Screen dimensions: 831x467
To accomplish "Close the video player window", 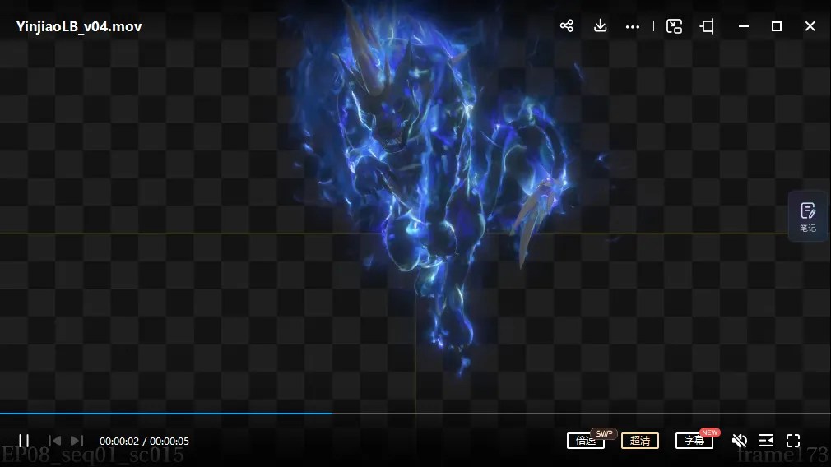I will 810,26.
